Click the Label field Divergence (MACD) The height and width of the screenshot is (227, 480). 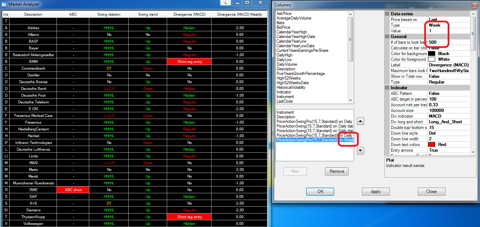tap(449, 65)
